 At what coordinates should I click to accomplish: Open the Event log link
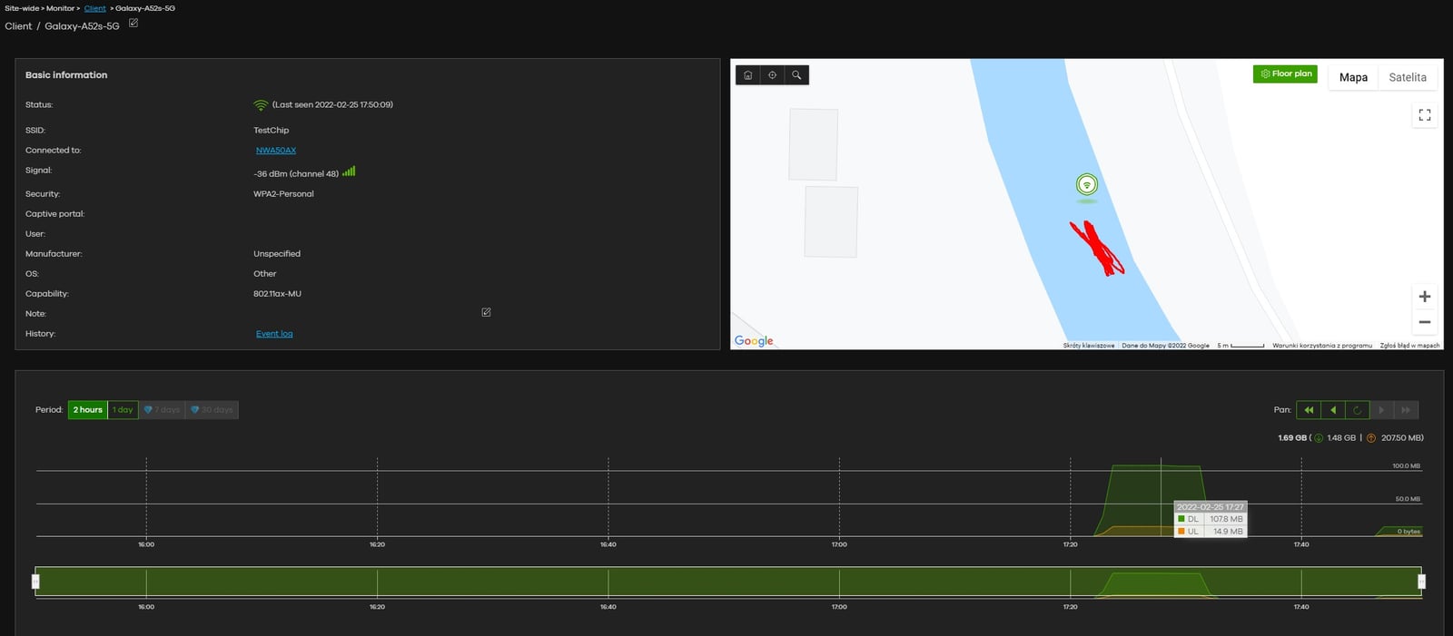[x=274, y=334]
